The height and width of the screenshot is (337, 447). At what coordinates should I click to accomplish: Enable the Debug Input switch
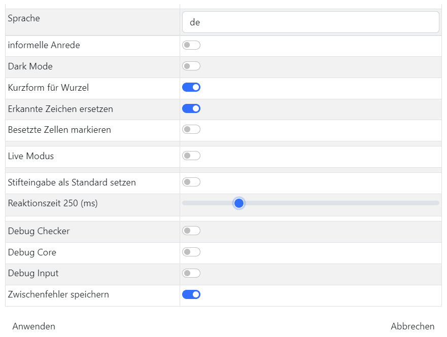191,273
